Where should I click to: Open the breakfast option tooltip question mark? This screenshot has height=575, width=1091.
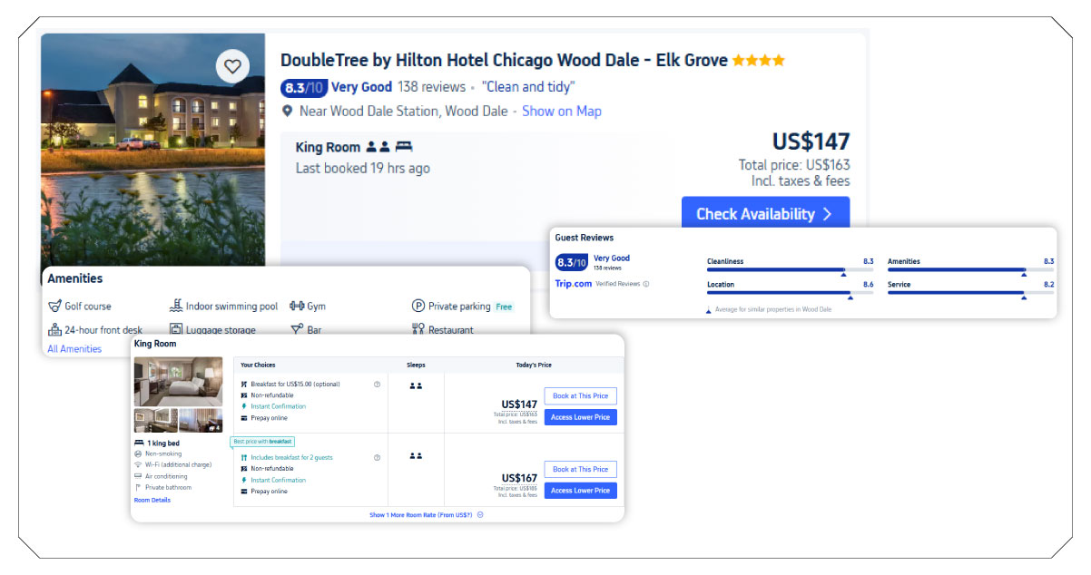click(377, 385)
